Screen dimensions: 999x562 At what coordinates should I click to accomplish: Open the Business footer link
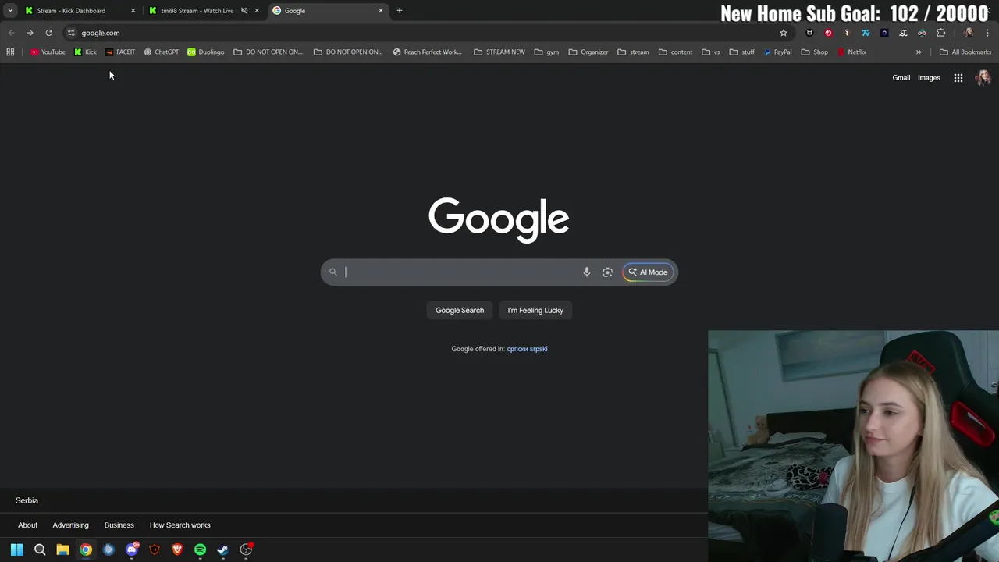(119, 525)
